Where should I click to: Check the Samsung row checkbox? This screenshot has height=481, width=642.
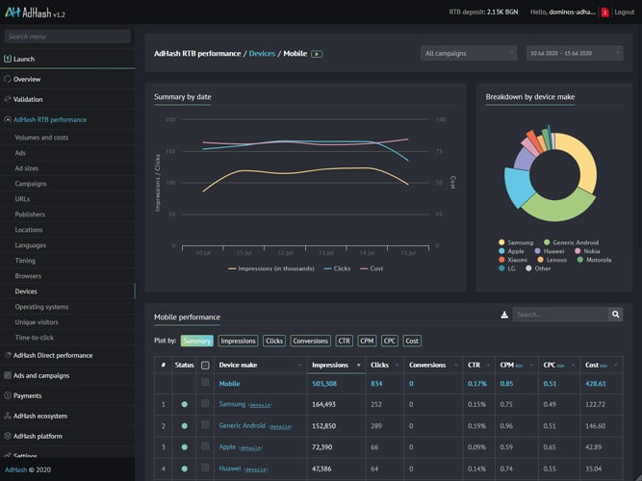coord(205,404)
